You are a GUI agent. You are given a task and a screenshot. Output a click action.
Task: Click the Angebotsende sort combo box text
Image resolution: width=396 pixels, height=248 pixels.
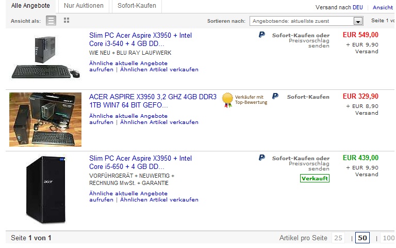pos(291,21)
